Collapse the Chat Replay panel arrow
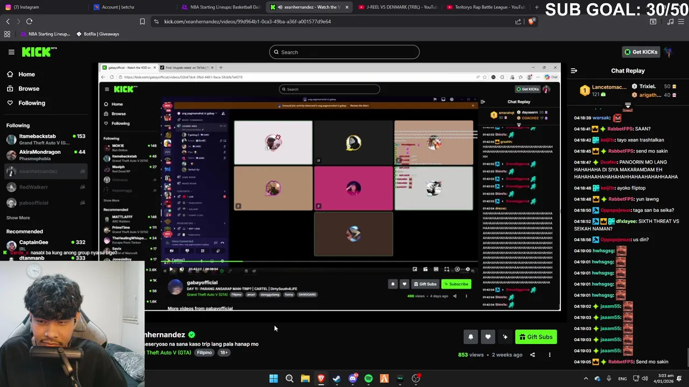 click(x=574, y=70)
